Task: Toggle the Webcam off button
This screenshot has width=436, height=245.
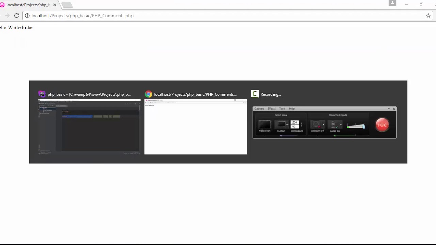Action: click(x=316, y=125)
